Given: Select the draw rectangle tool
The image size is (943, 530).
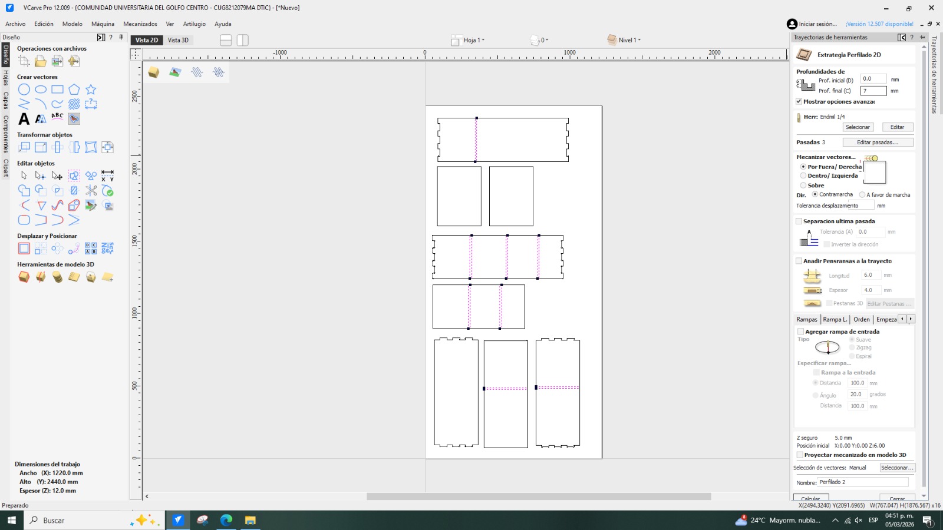Looking at the screenshot, I should coord(57,90).
